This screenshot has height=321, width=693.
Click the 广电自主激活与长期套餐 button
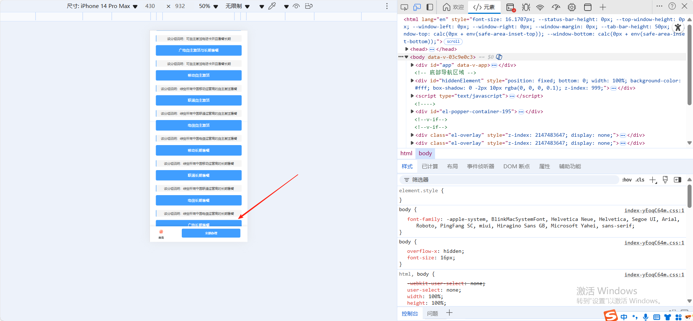(x=198, y=50)
